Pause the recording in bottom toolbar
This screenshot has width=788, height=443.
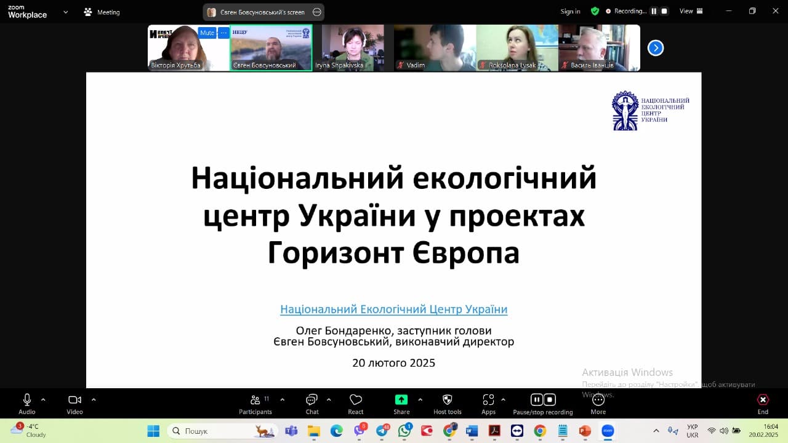536,400
